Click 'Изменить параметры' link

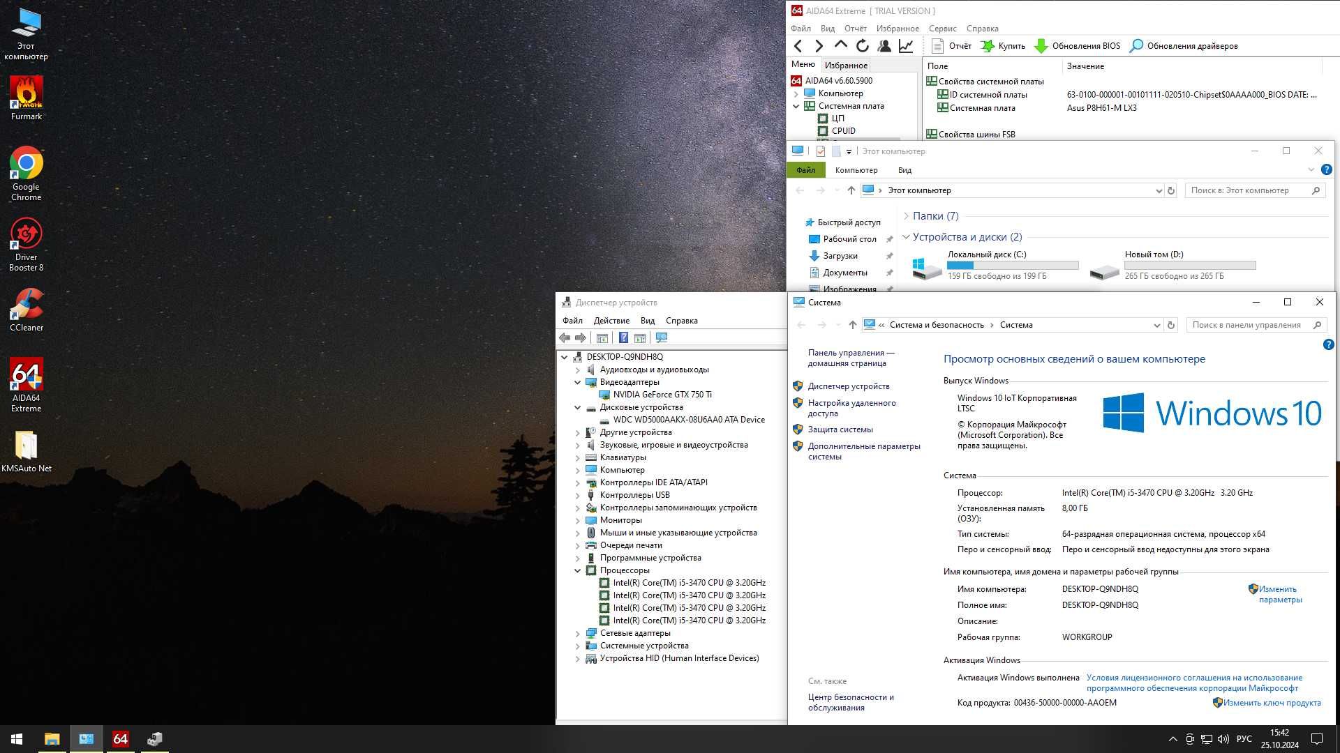point(1280,594)
